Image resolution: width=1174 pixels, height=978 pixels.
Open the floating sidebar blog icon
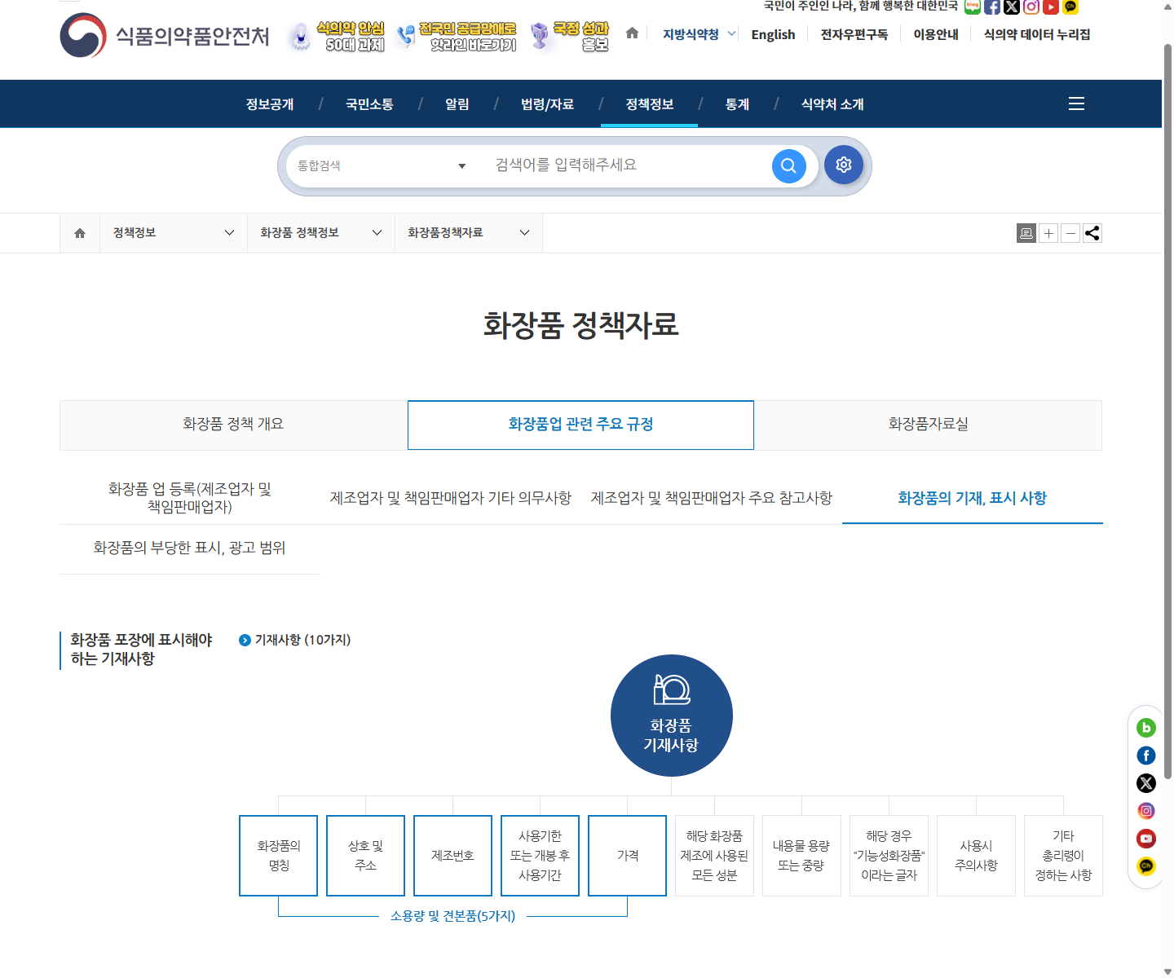point(1146,728)
